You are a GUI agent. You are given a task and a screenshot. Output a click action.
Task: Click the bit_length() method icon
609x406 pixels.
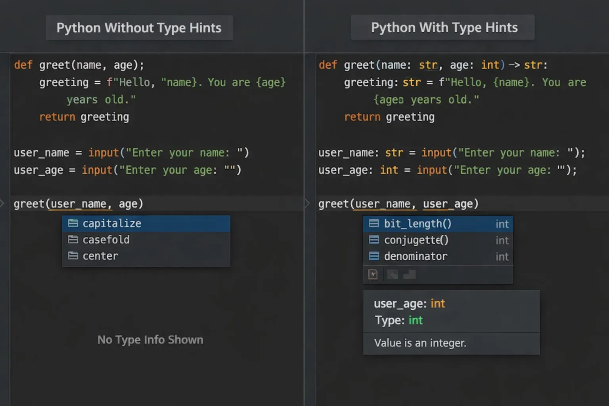coord(374,224)
